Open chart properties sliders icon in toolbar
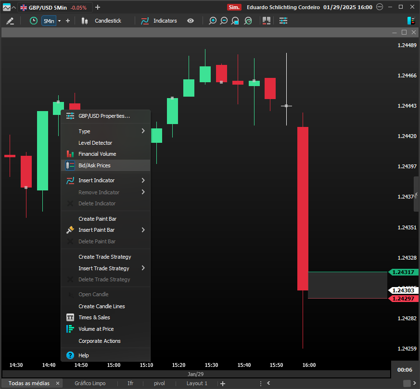 283,21
